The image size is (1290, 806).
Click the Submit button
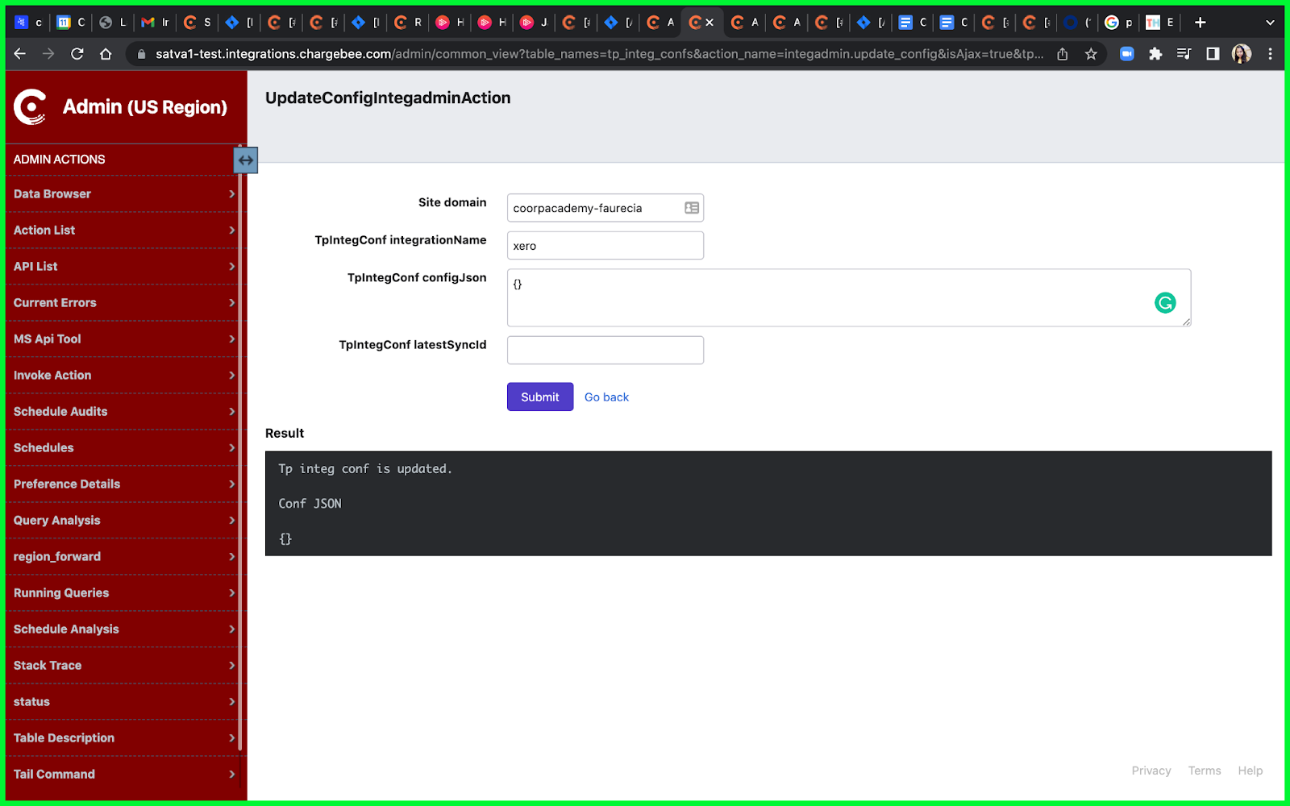(x=539, y=397)
